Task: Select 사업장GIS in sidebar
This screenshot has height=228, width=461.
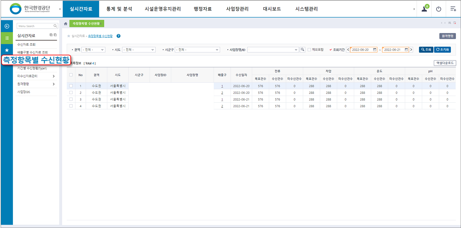Action: click(x=24, y=92)
